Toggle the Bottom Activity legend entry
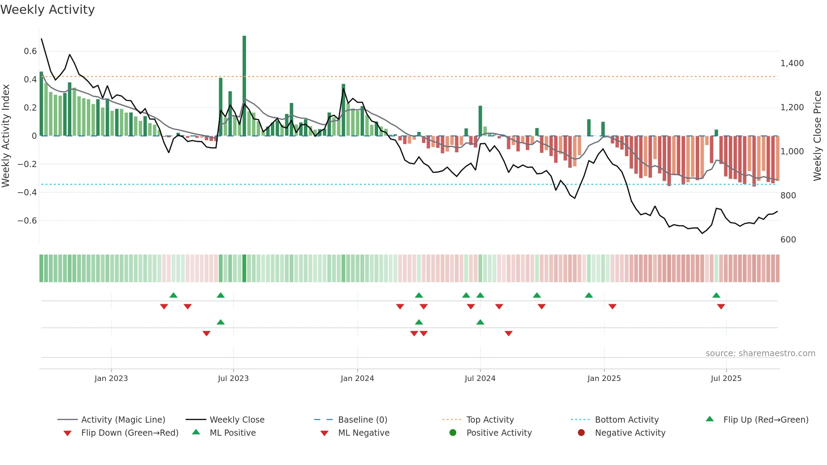This screenshot has height=465, width=827. [x=615, y=420]
